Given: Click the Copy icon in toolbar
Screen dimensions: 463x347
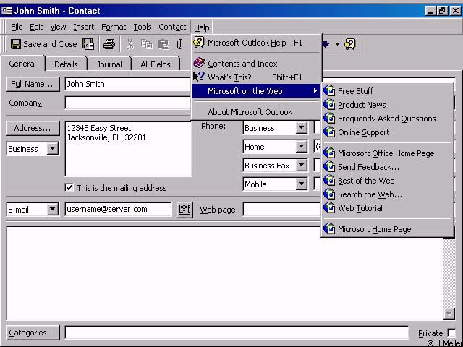Looking at the screenshot, I should click(146, 44).
